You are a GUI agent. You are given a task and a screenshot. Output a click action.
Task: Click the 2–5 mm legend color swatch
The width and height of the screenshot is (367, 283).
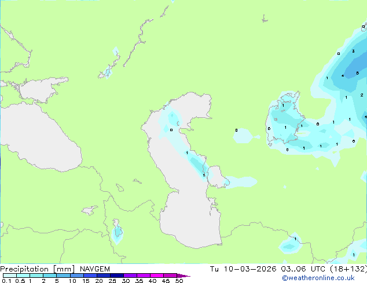click(x=50, y=275)
